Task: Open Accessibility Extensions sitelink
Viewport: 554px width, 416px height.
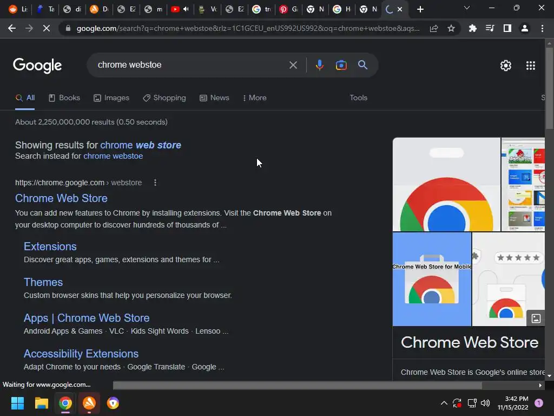Action: click(81, 354)
